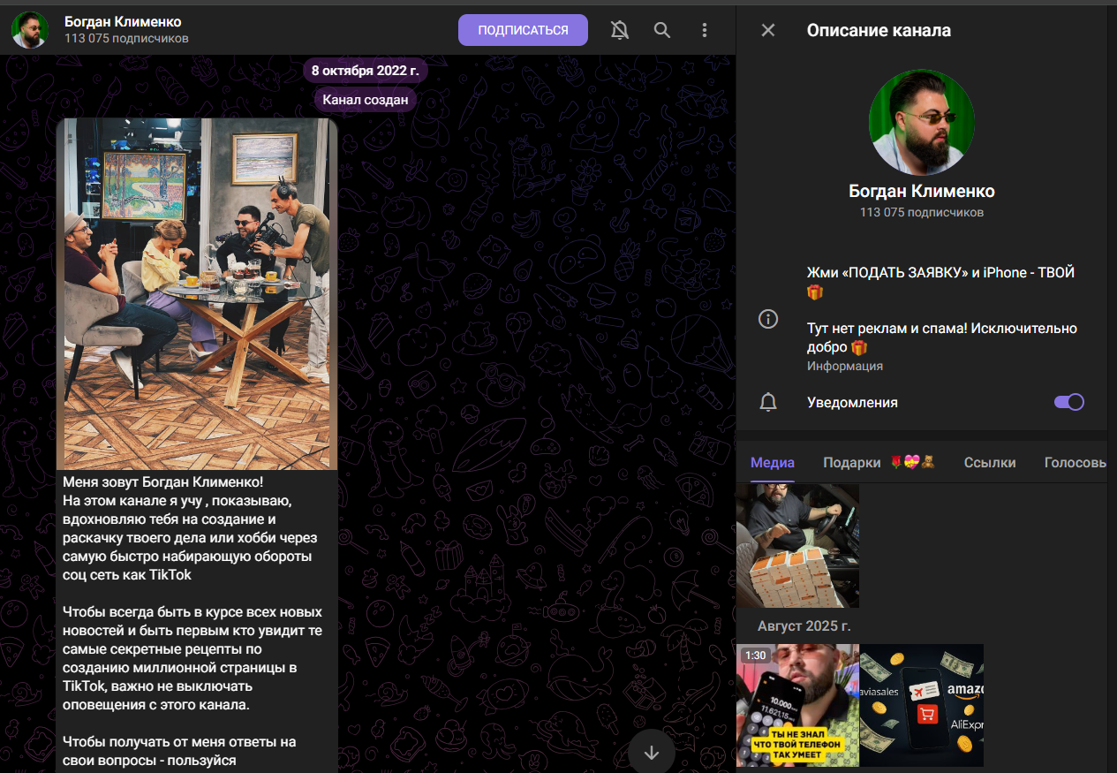Click channel name Богдан Клименко in header
The image size is (1117, 773).
click(x=123, y=21)
